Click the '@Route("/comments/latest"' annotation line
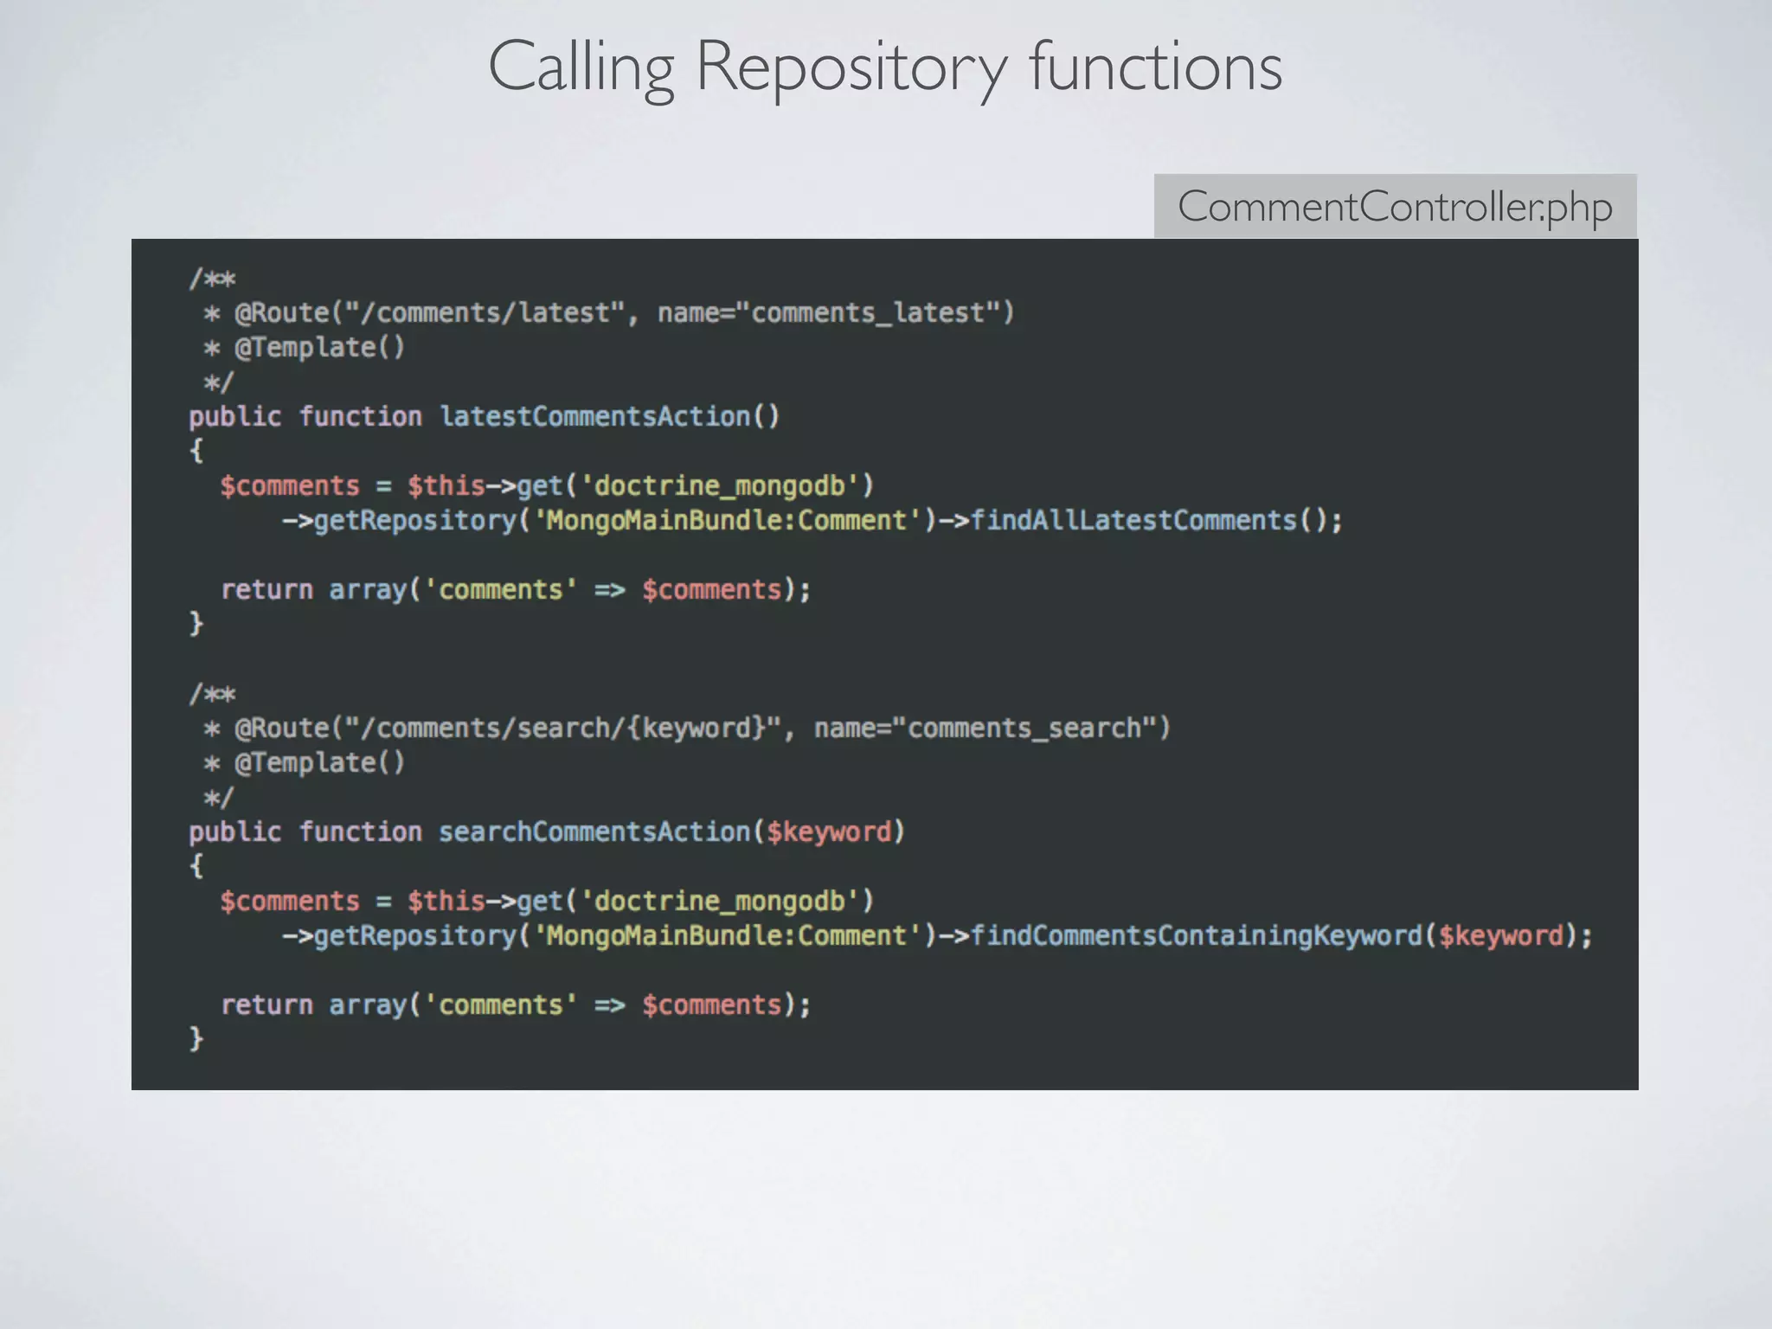Screen dimensions: 1772x1329 (609, 312)
